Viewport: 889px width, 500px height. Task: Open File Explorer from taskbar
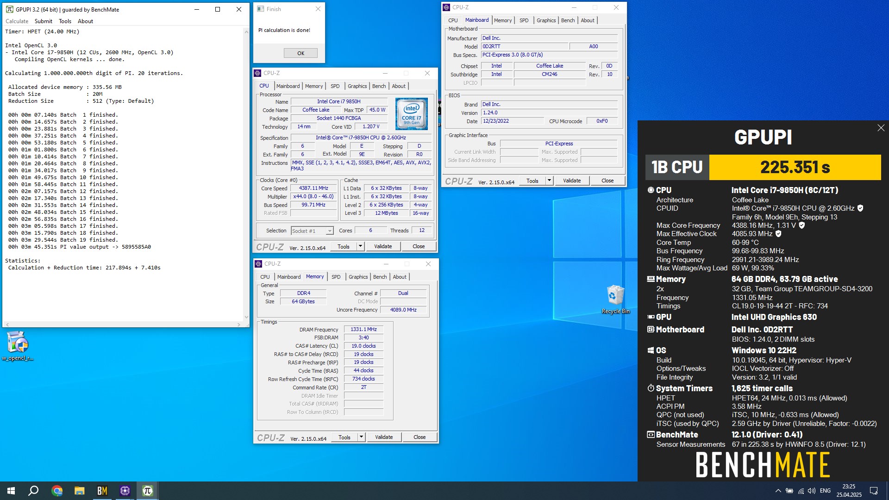pos(80,491)
